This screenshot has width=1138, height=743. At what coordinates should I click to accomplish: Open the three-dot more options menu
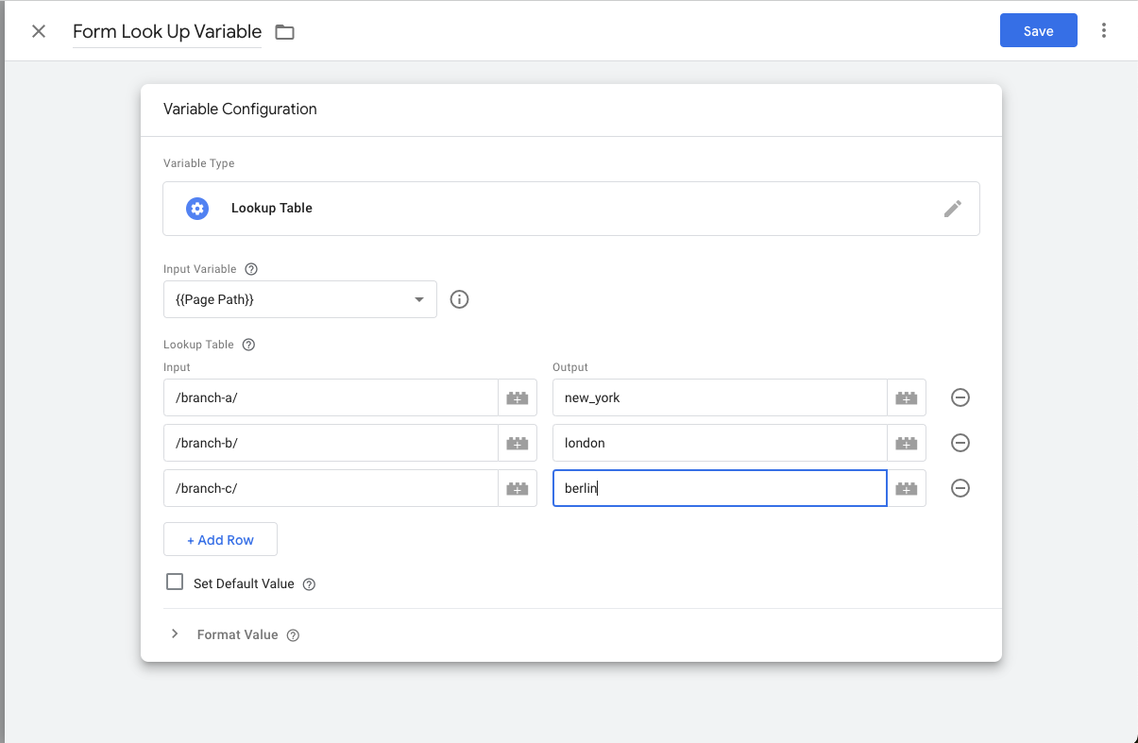1104,31
